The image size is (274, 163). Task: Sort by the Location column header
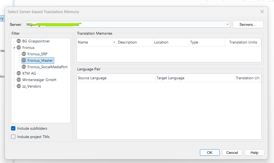[x=171, y=42]
